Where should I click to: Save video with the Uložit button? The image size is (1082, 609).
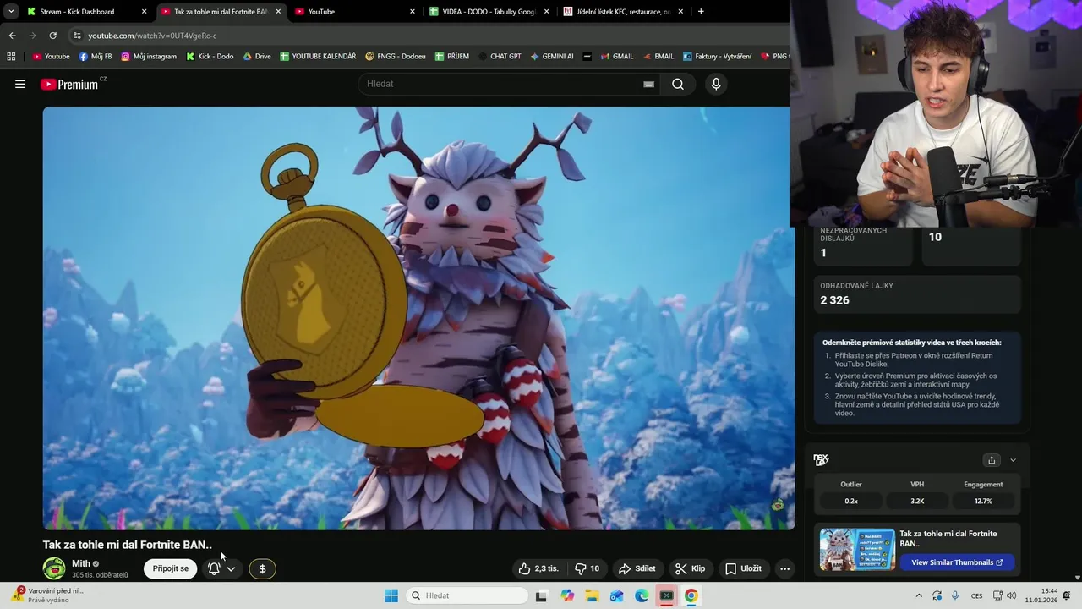(x=744, y=568)
